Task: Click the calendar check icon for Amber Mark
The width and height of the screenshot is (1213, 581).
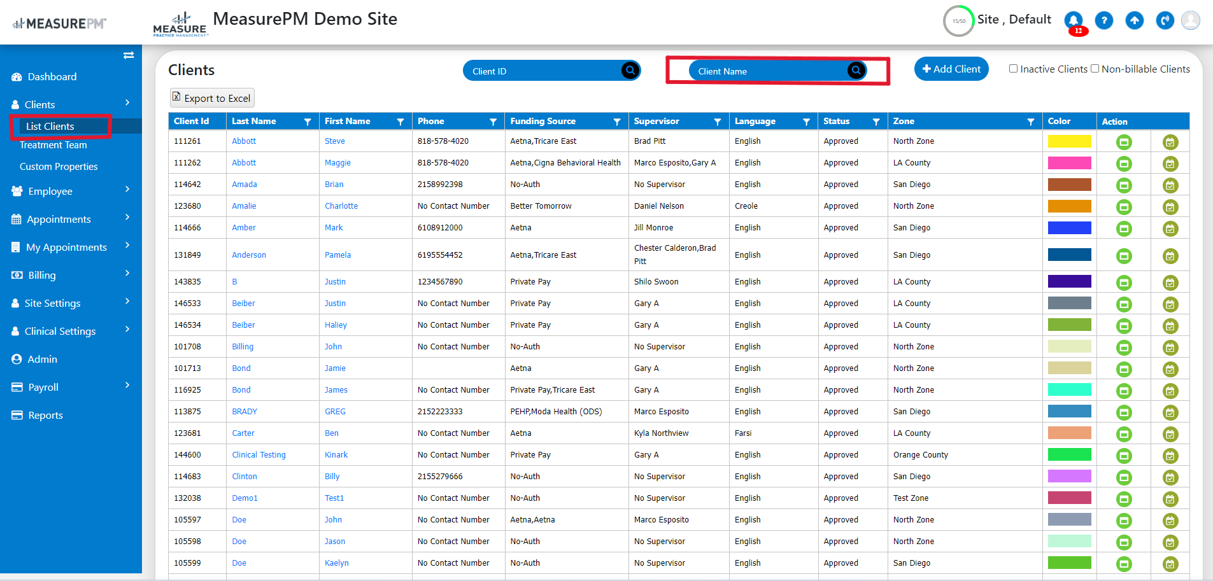Action: click(1170, 228)
